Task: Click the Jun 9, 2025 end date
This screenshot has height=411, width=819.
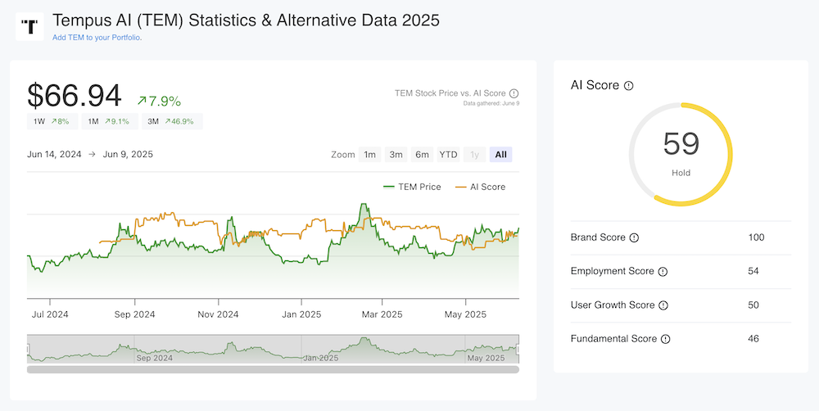Action: click(x=128, y=155)
